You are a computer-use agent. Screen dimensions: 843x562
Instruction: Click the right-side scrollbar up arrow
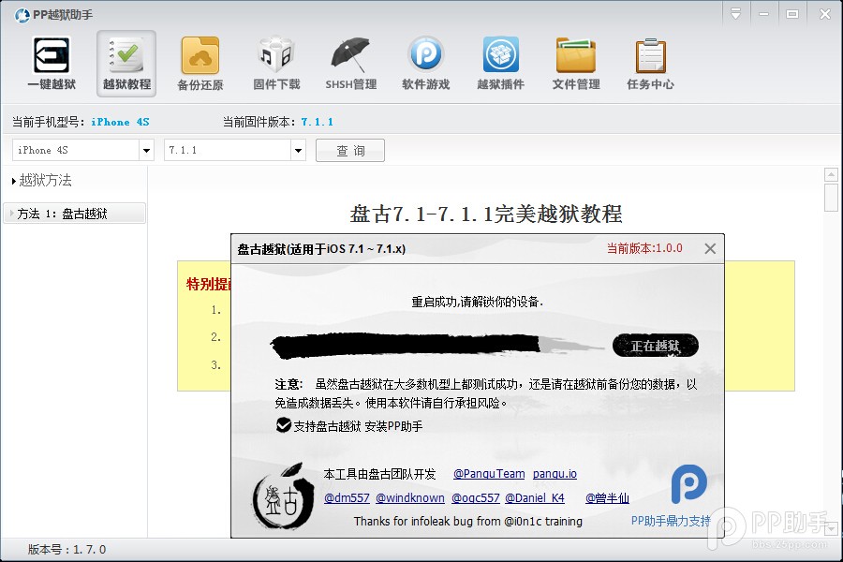[830, 172]
